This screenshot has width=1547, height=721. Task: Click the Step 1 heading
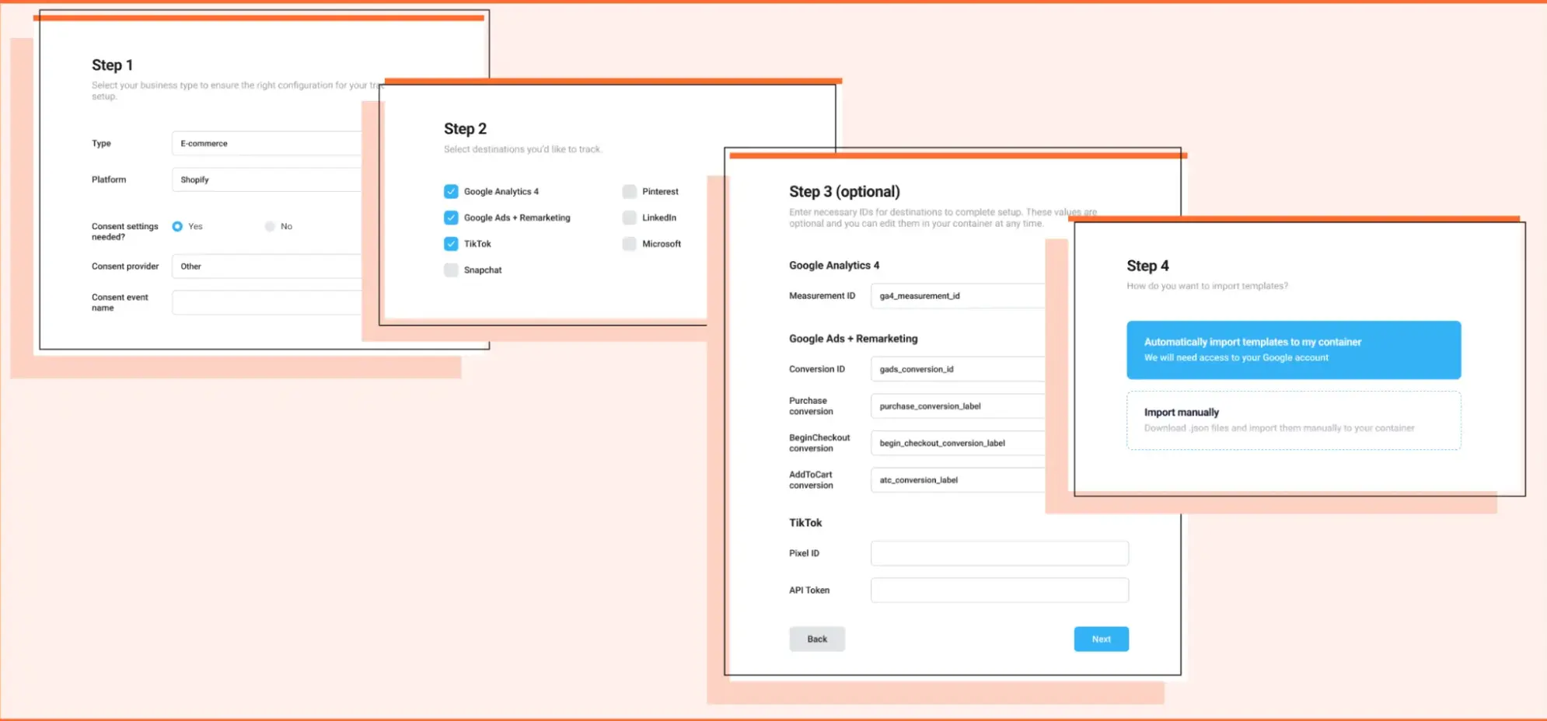(113, 65)
